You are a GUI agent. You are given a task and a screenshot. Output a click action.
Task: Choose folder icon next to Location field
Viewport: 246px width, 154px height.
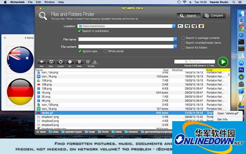pos(180,26)
